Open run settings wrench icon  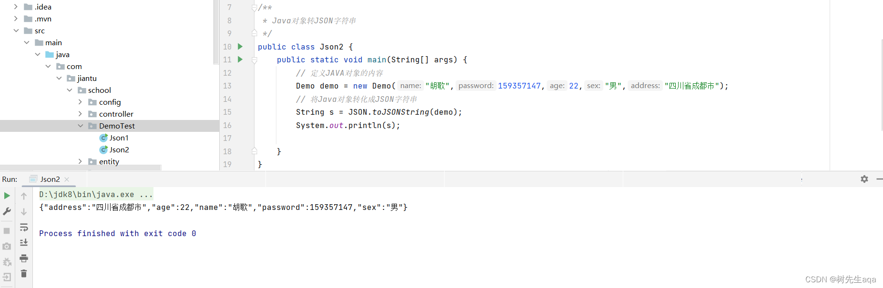point(7,211)
